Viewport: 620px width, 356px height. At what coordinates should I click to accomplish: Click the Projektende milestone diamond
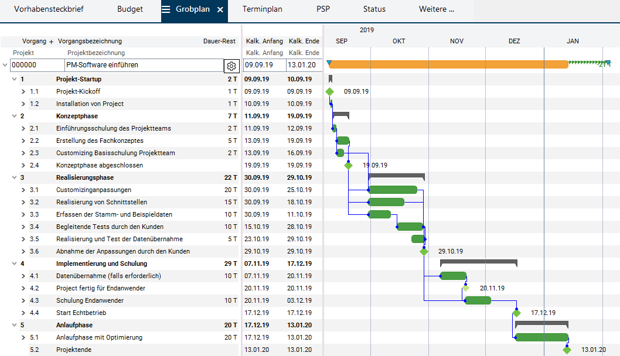coord(567,350)
